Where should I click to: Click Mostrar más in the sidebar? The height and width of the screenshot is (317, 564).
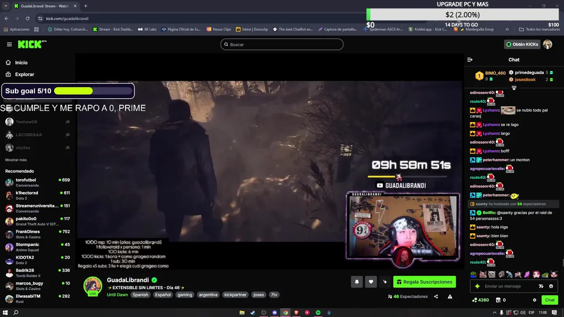click(x=16, y=160)
